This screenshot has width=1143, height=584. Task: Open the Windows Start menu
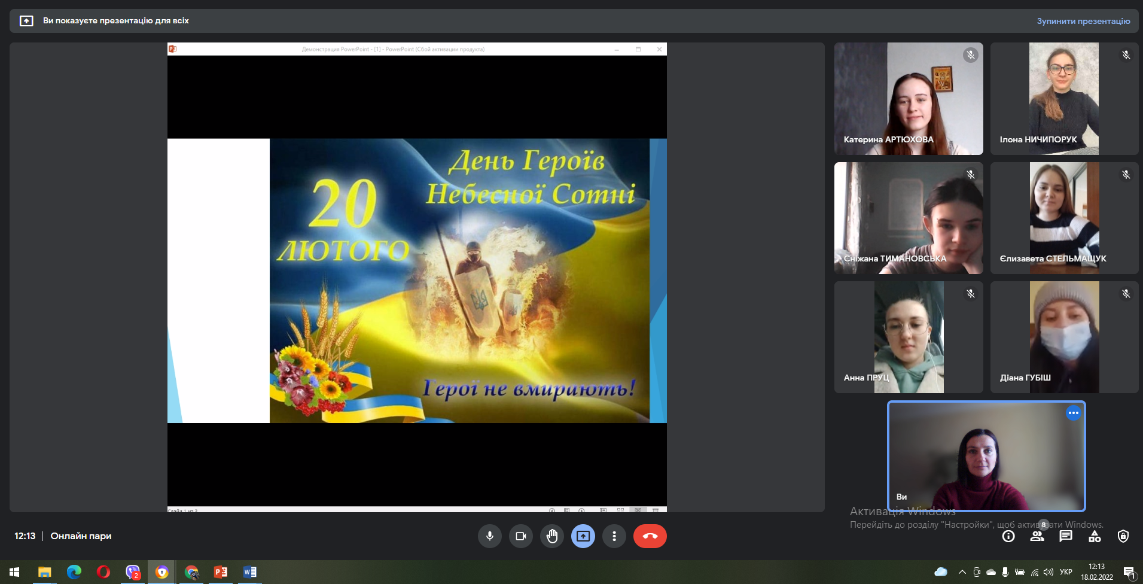coord(14,572)
